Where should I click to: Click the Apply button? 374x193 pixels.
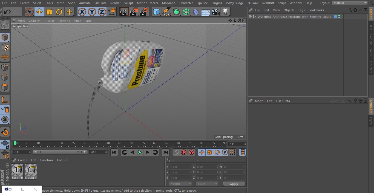(x=234, y=184)
